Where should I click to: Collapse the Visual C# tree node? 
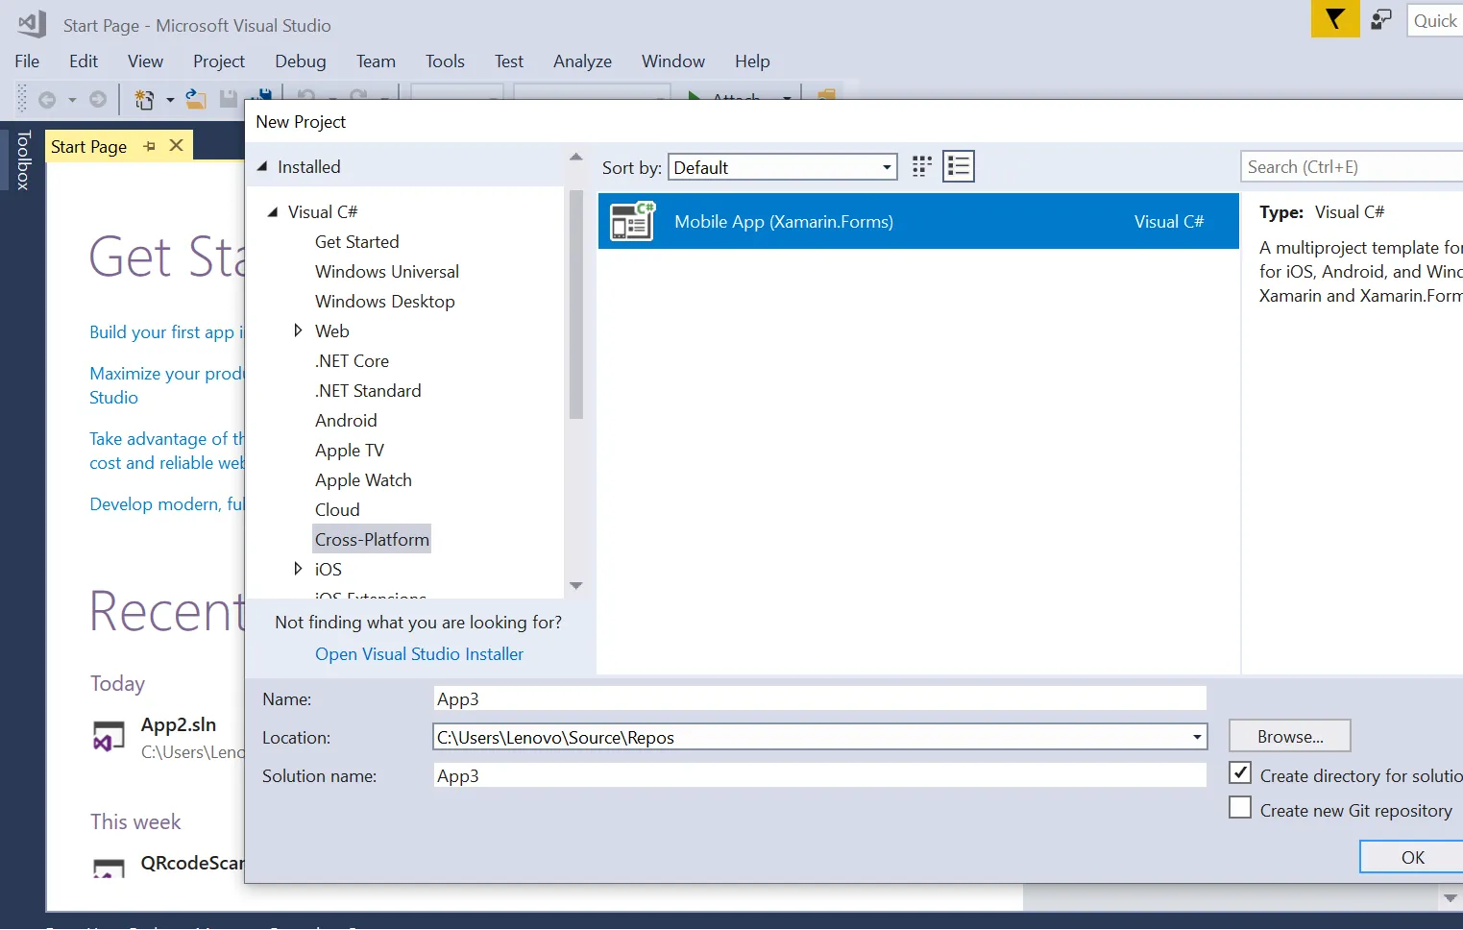coord(273,211)
